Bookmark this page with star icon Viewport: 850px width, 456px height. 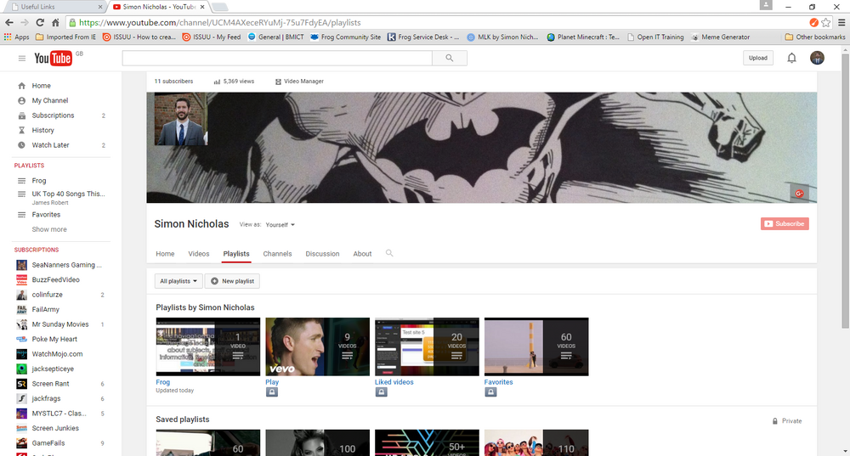(825, 23)
